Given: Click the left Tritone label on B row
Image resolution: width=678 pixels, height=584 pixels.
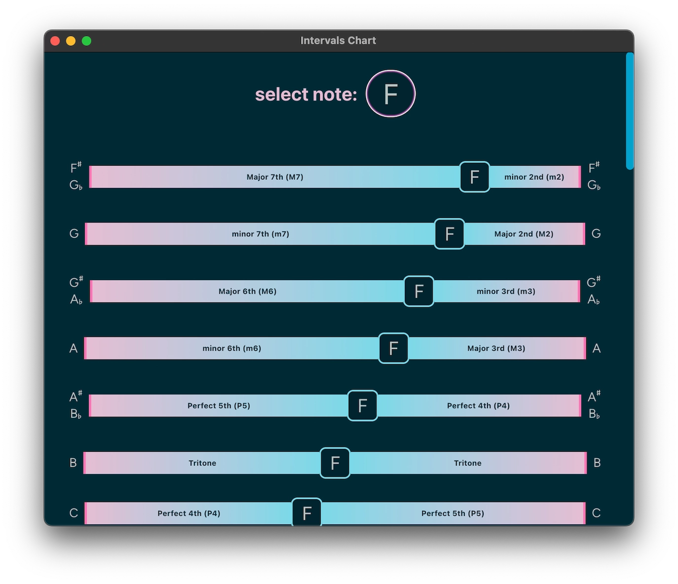Looking at the screenshot, I should point(202,463).
